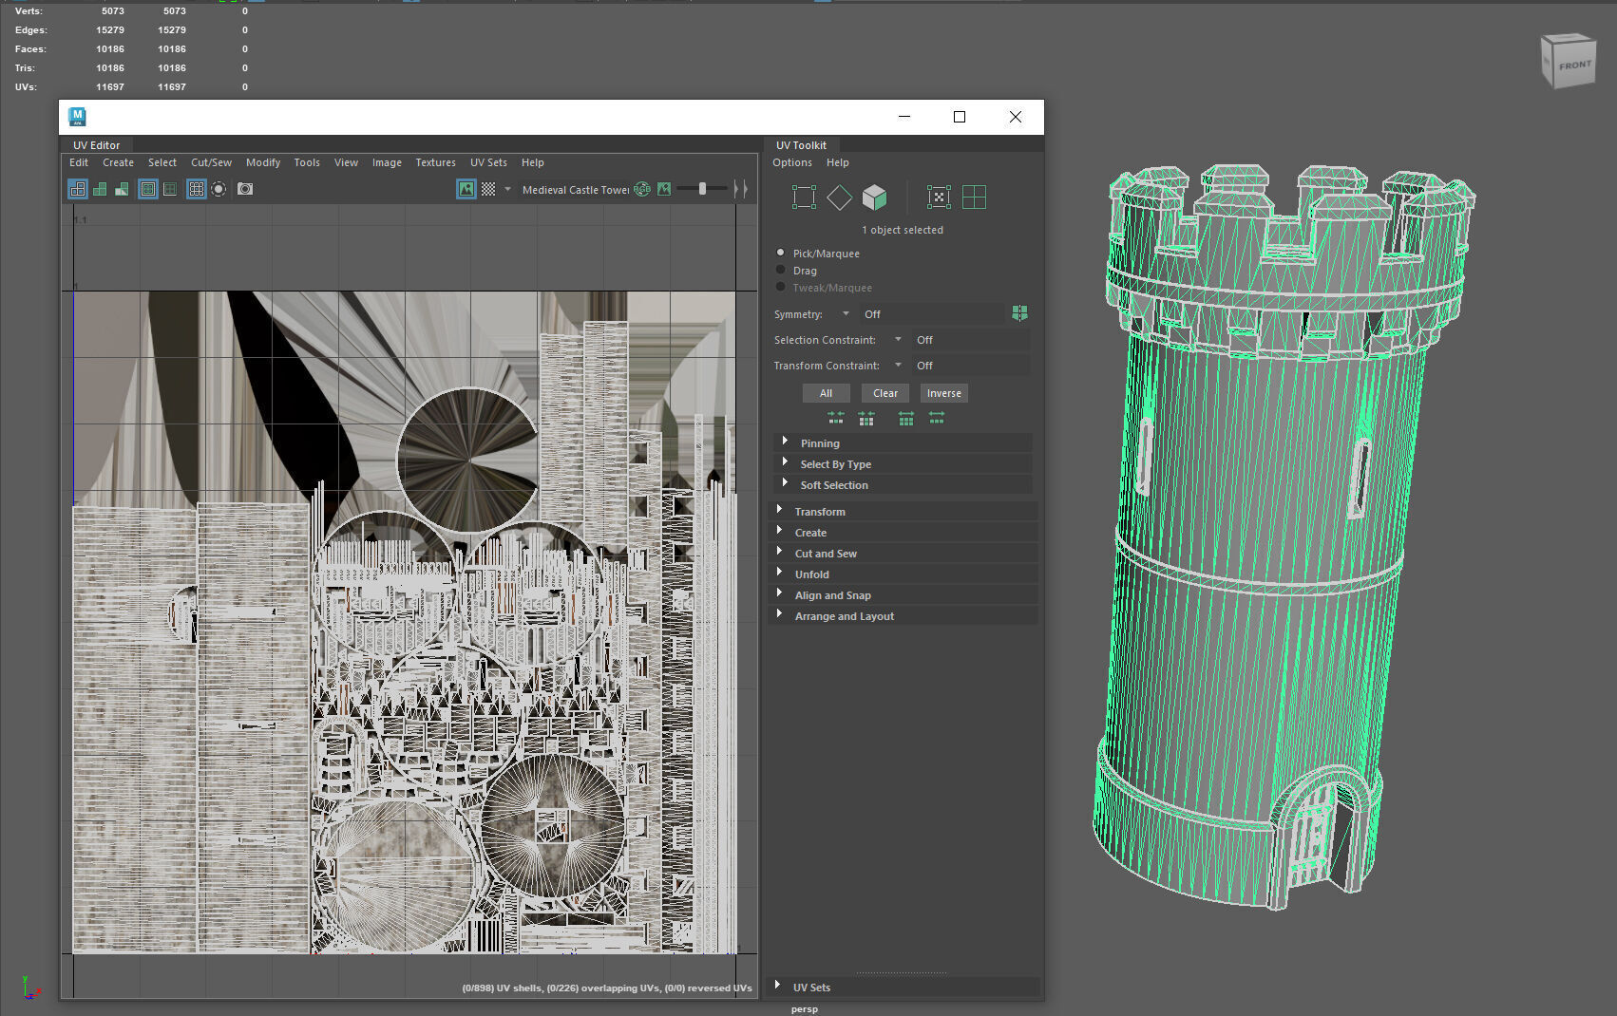Viewport: 1617px width, 1016px height.
Task: Toggle the UV grid display icon
Action: coord(197,189)
